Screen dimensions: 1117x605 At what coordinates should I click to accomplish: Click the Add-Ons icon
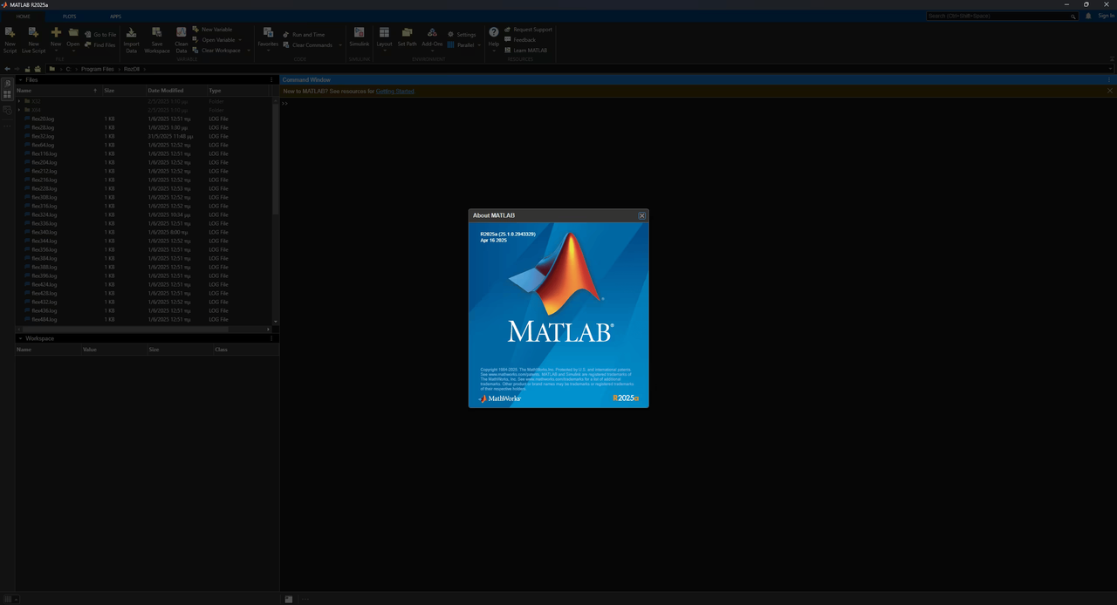432,33
